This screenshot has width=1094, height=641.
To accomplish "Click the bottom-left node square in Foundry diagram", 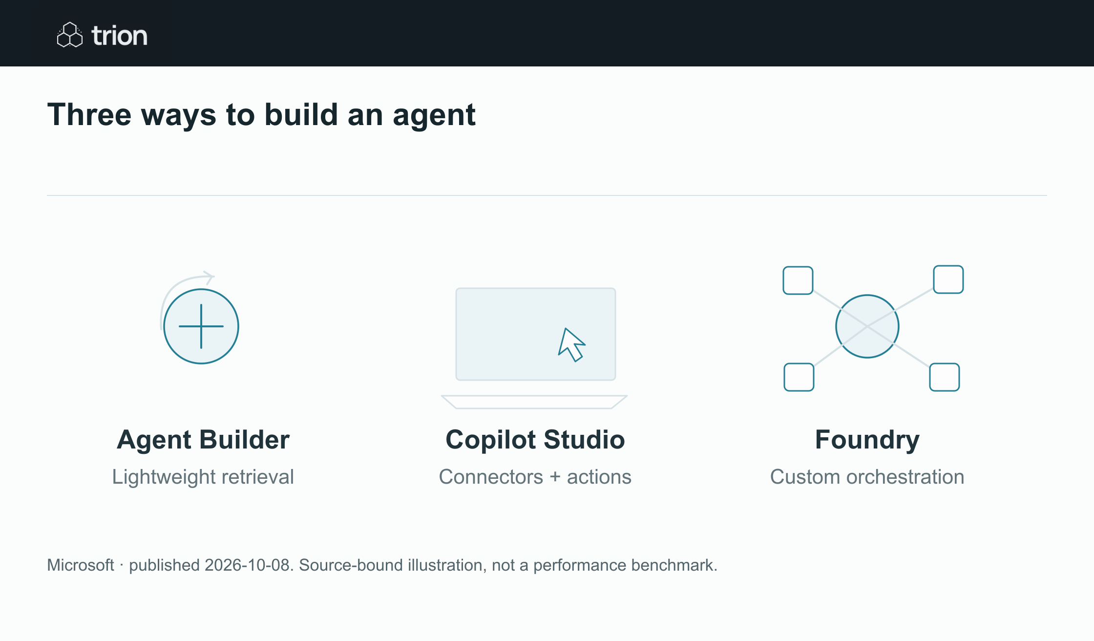I will 799,377.
